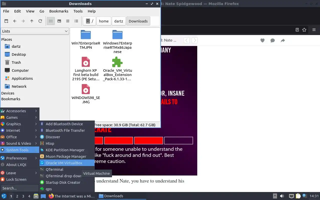Expand Games menu category
This screenshot has height=200, width=320.
tap(19, 117)
